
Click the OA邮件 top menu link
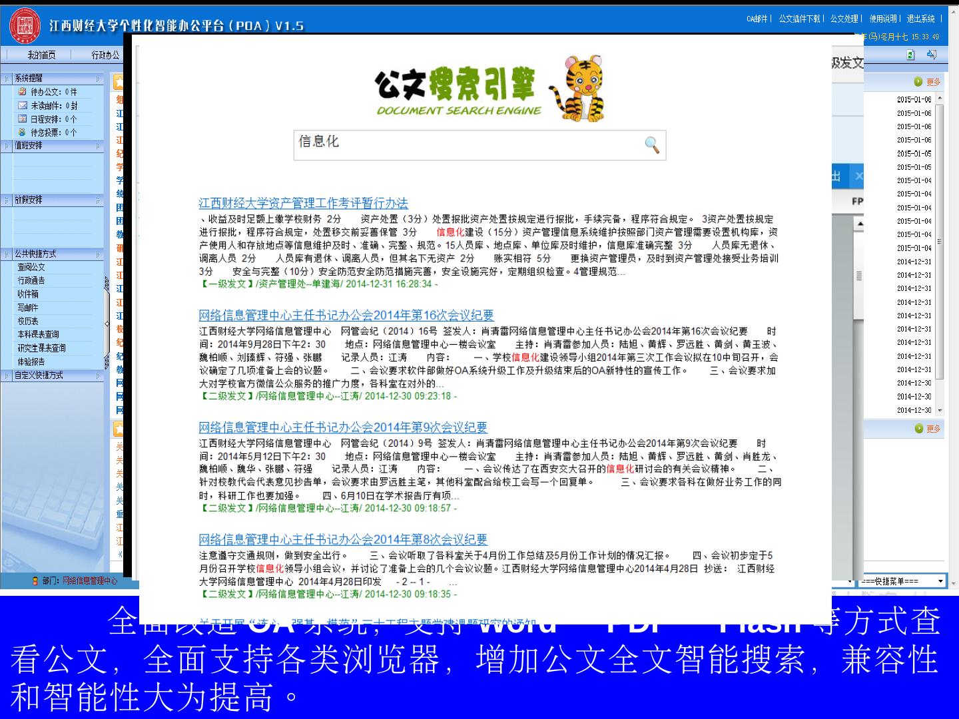click(757, 19)
